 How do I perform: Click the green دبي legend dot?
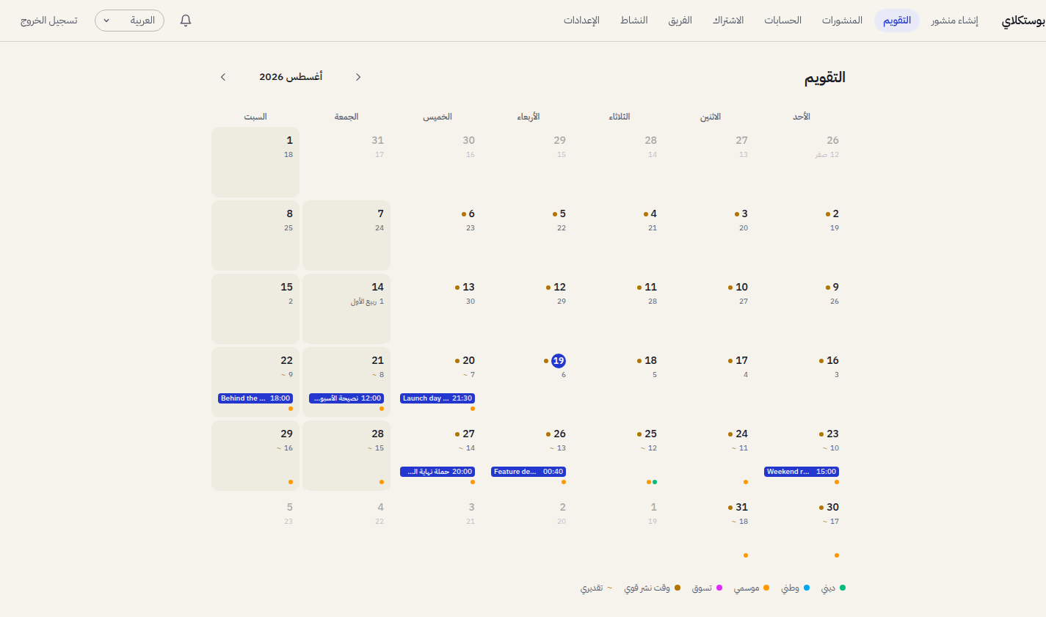point(843,588)
